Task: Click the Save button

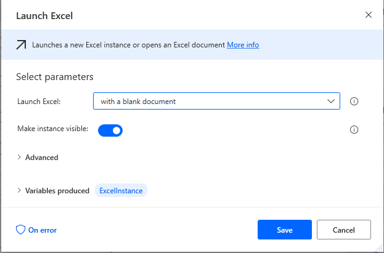Action: [285, 230]
